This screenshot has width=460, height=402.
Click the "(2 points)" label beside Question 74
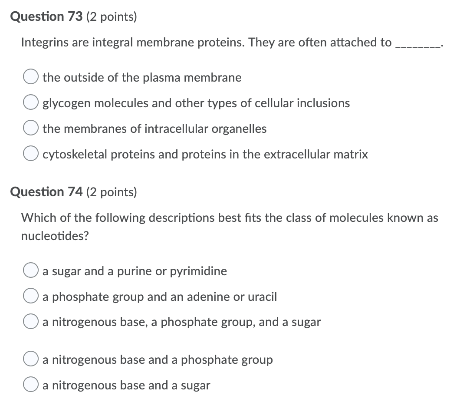click(112, 192)
